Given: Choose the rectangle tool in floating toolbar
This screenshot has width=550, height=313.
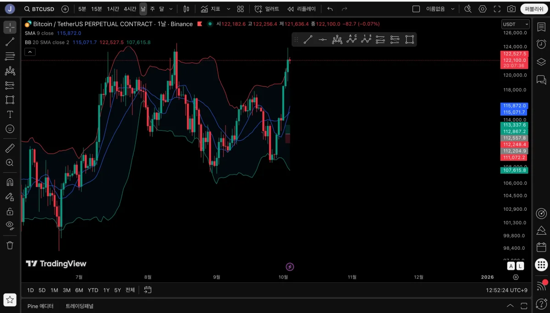Looking at the screenshot, I should (x=409, y=40).
